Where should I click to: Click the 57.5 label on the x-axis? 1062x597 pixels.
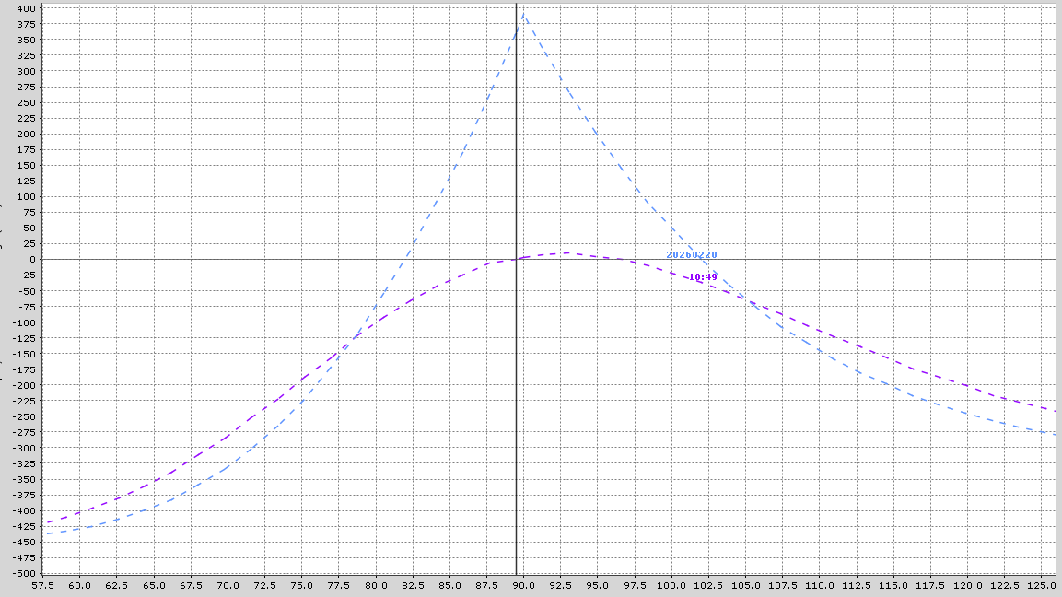[x=42, y=585]
